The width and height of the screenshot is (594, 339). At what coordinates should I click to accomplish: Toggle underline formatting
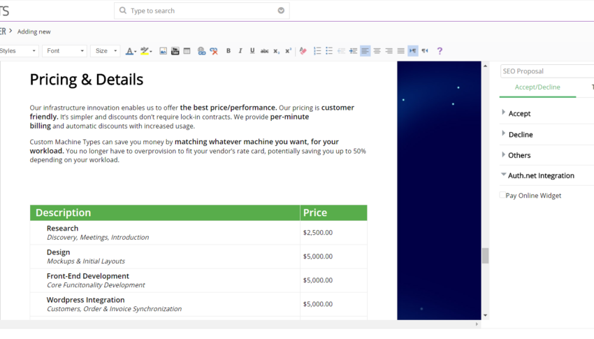(x=252, y=51)
